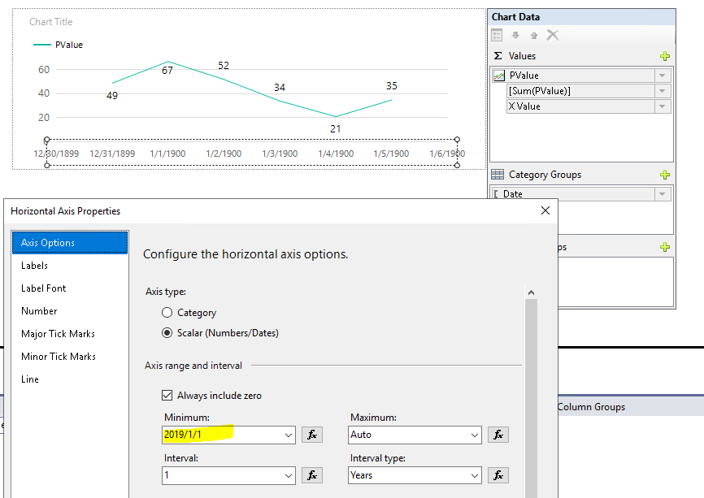Click the 1/4/1900 axis label
Screen dimensions: 704x498
pos(336,154)
